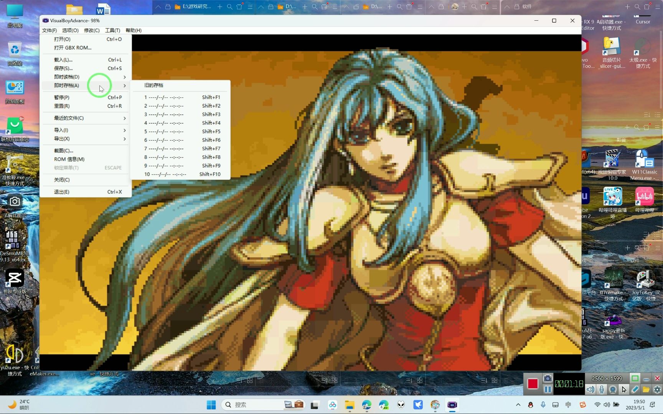Save state to slot 10 (Shift+F10)
Viewport: 663px width, 414px height.
click(180, 174)
